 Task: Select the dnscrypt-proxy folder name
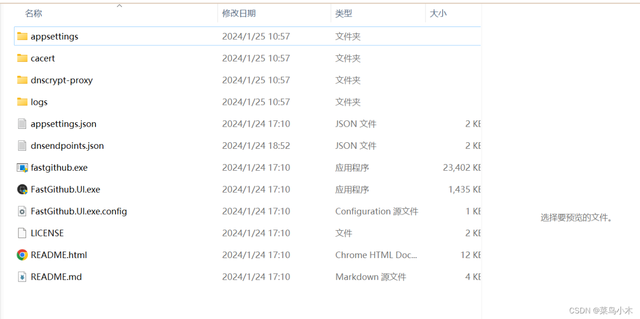tap(61, 80)
